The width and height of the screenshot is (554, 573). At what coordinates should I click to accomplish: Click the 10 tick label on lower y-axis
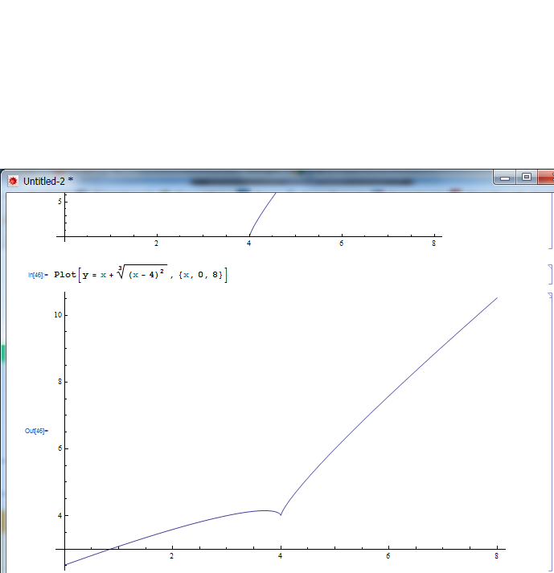(58, 315)
